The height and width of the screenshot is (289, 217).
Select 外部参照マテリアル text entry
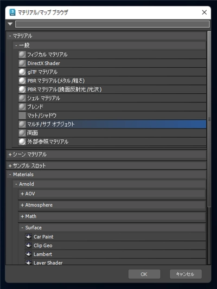click(x=48, y=142)
